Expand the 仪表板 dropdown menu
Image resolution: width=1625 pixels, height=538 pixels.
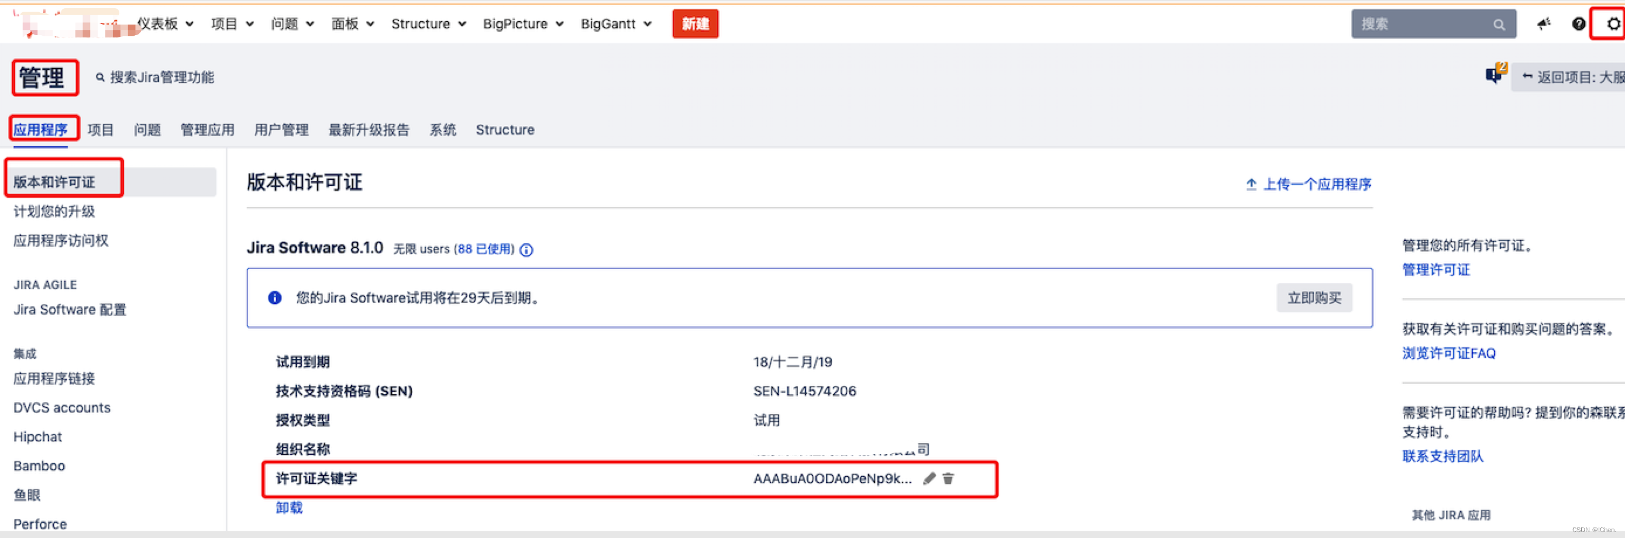(x=166, y=24)
